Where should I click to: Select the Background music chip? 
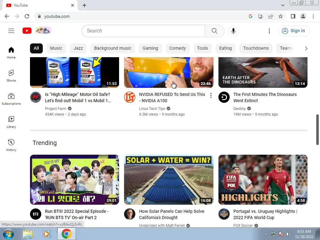pyautogui.click(x=112, y=48)
